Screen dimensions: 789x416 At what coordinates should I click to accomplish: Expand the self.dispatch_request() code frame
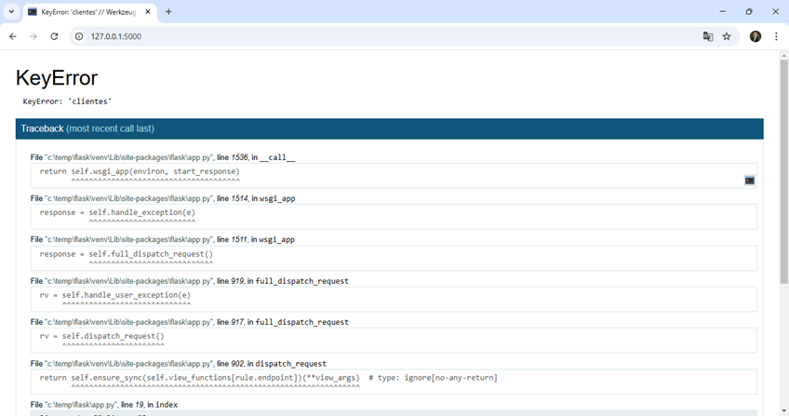pyautogui.click(x=102, y=336)
